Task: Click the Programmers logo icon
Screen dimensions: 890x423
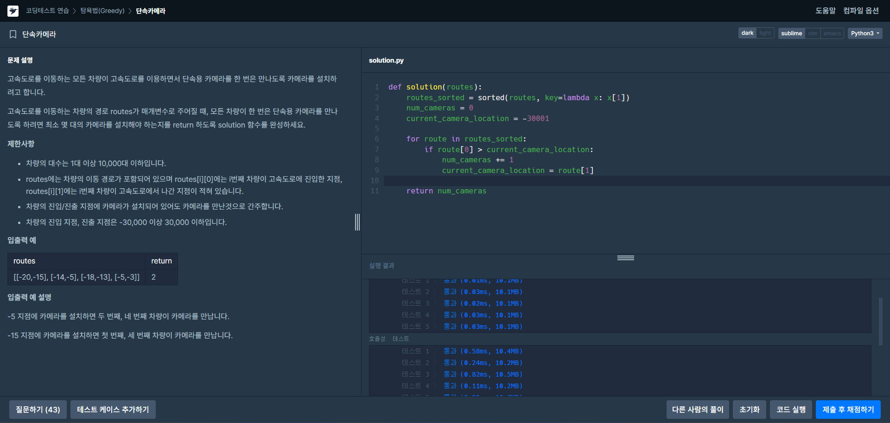Action: pyautogui.click(x=13, y=11)
